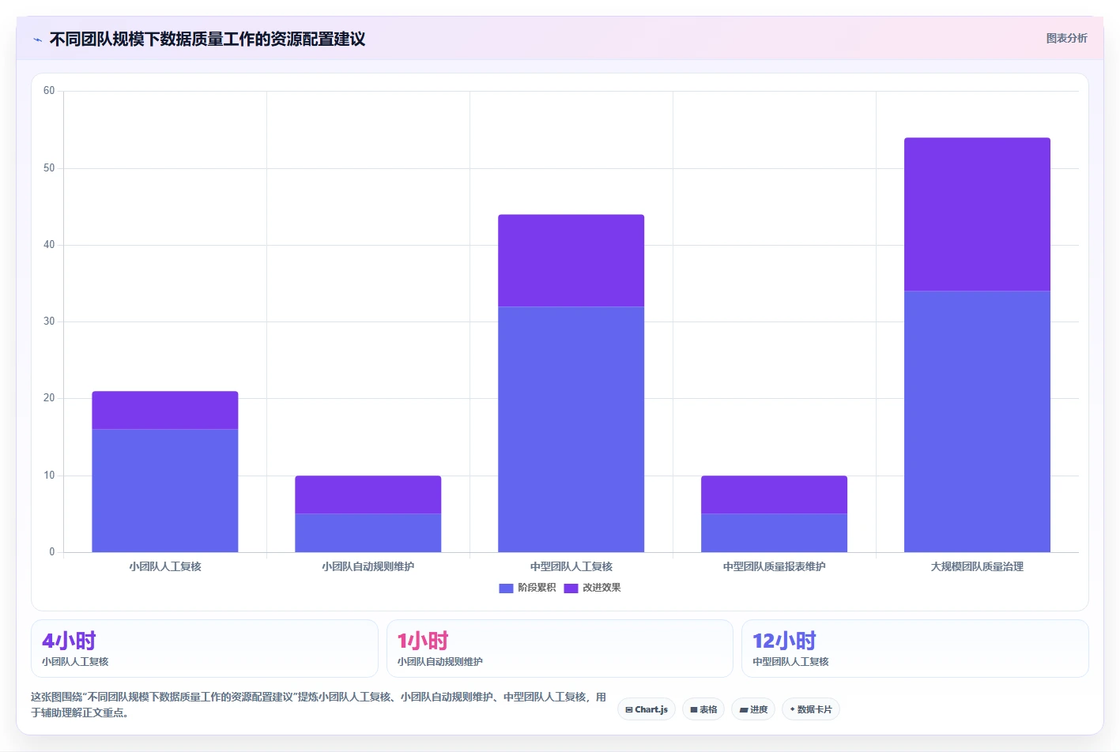Click the y-axis value 10
The image size is (1120, 752).
point(49,476)
